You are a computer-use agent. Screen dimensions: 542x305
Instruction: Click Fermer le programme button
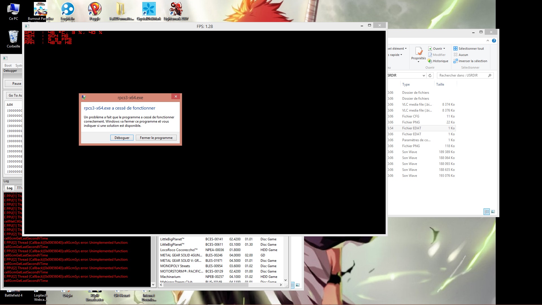[x=156, y=138]
